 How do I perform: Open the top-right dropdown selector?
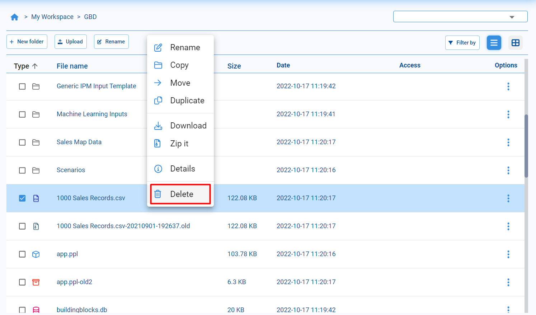pyautogui.click(x=460, y=17)
